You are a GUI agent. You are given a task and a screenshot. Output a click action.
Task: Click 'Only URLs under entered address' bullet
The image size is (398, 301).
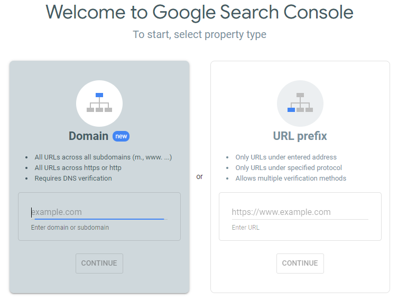286,157
